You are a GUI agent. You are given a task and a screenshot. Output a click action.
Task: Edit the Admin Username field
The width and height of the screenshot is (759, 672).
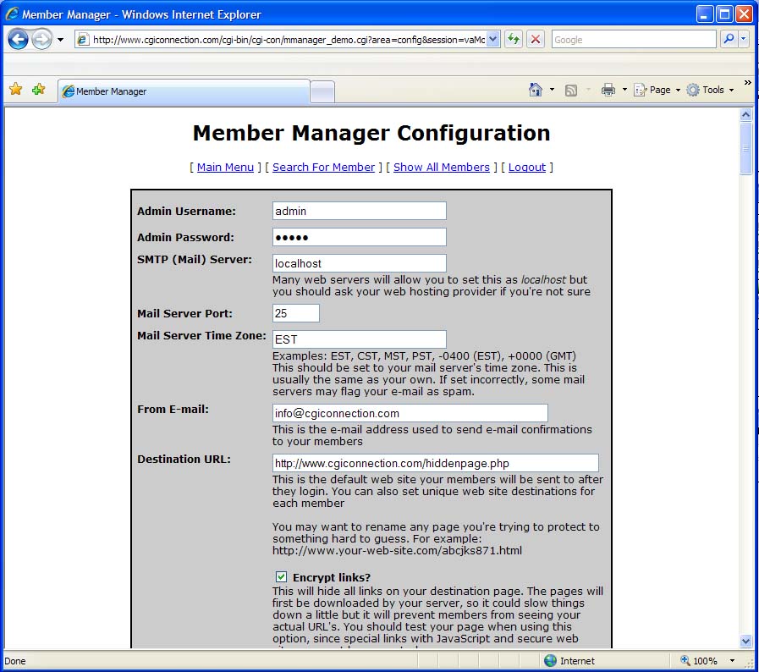coord(359,211)
